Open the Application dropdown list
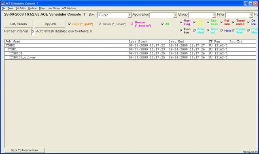Screen dimensions: 259x154 tap(175, 15)
